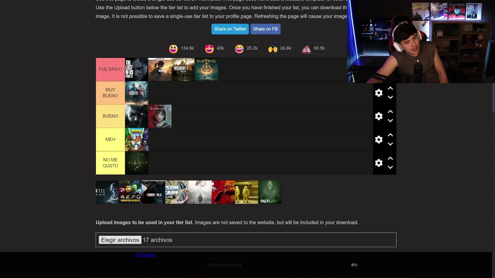
Task: Click the NO ME GUSTO tier label
Action: [110, 163]
